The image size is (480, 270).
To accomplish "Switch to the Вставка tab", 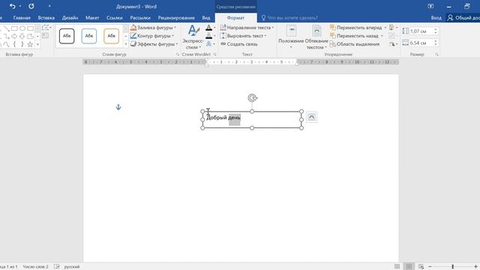I will click(x=46, y=18).
